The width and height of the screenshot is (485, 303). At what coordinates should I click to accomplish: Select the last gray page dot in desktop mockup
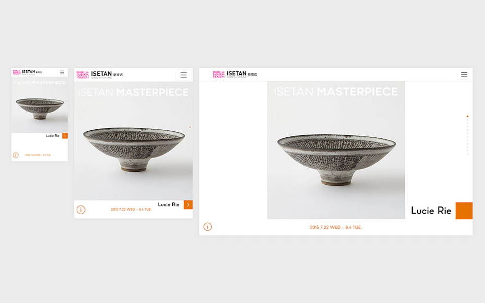point(467,154)
